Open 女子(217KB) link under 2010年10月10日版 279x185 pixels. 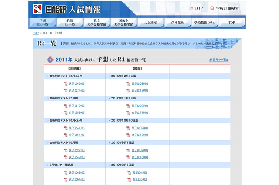140,135
